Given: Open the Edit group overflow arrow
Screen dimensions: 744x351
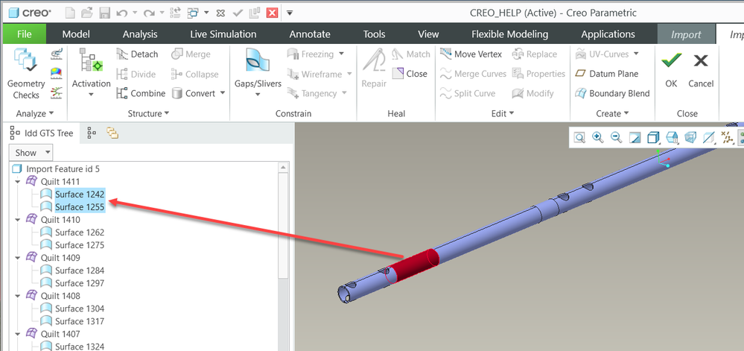Looking at the screenshot, I should 511,113.
